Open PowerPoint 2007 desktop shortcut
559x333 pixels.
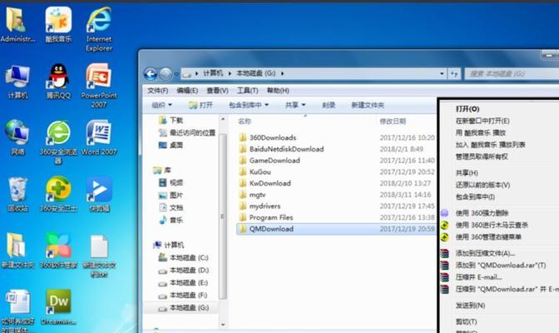tap(99, 87)
